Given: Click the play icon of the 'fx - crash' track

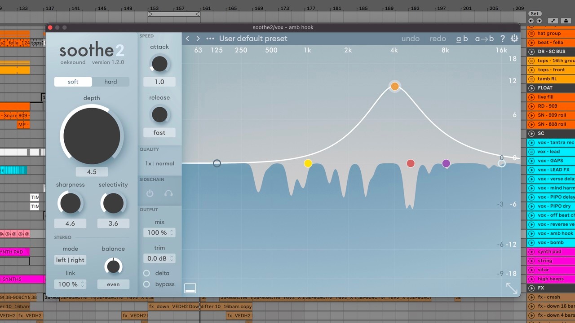Looking at the screenshot, I should (x=532, y=297).
